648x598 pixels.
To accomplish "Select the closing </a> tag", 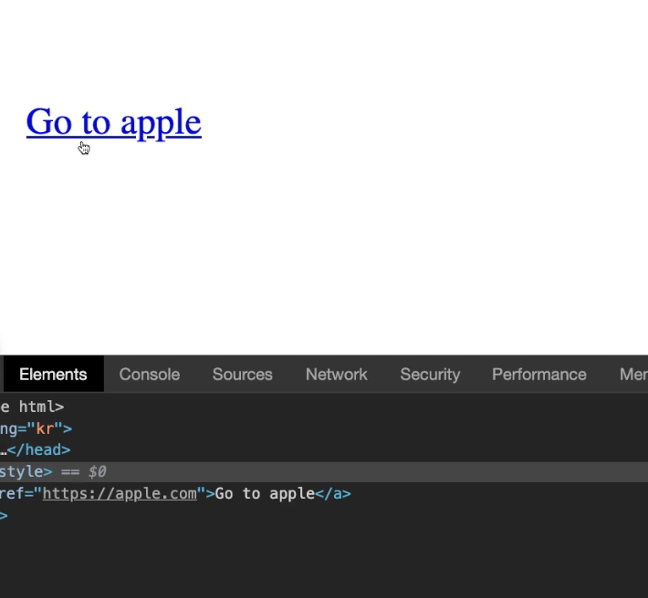I will [x=333, y=493].
